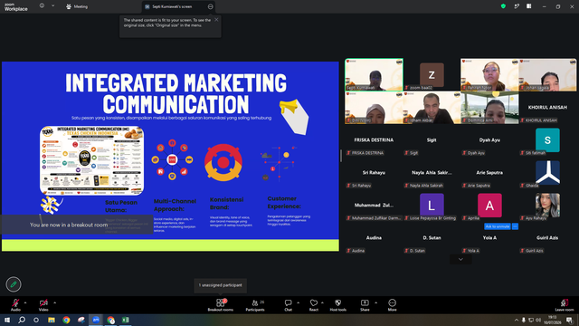Select Ayu Rahayu's profile photo tile
The height and width of the screenshot is (326, 579).
(547, 206)
